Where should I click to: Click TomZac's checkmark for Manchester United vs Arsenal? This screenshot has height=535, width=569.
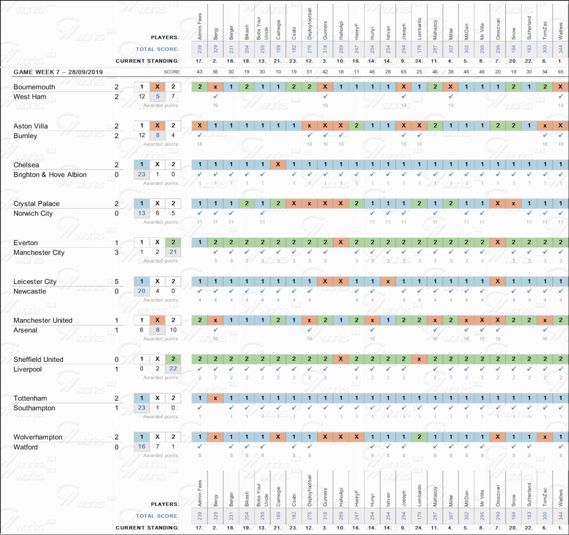(x=545, y=330)
